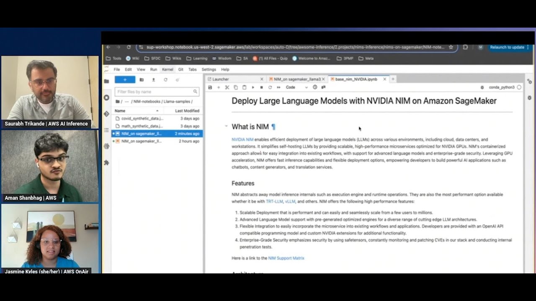Bookmark this page with the star icon
The width and height of the screenshot is (536, 301).
pos(451,47)
